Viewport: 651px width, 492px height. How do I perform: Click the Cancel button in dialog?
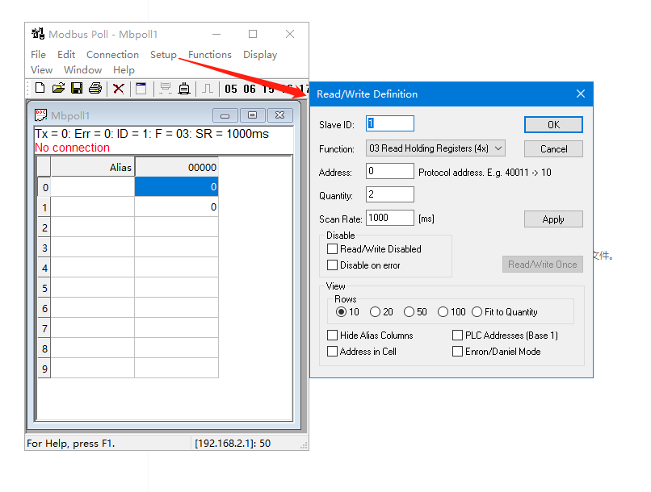coord(553,149)
